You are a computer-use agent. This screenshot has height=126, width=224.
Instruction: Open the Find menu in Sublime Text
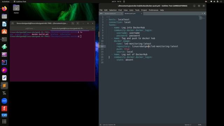pos(120,10)
